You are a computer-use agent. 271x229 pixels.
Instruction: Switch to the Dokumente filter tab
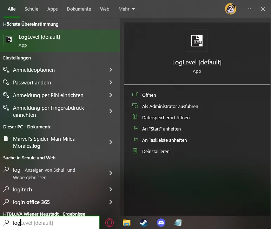click(79, 9)
